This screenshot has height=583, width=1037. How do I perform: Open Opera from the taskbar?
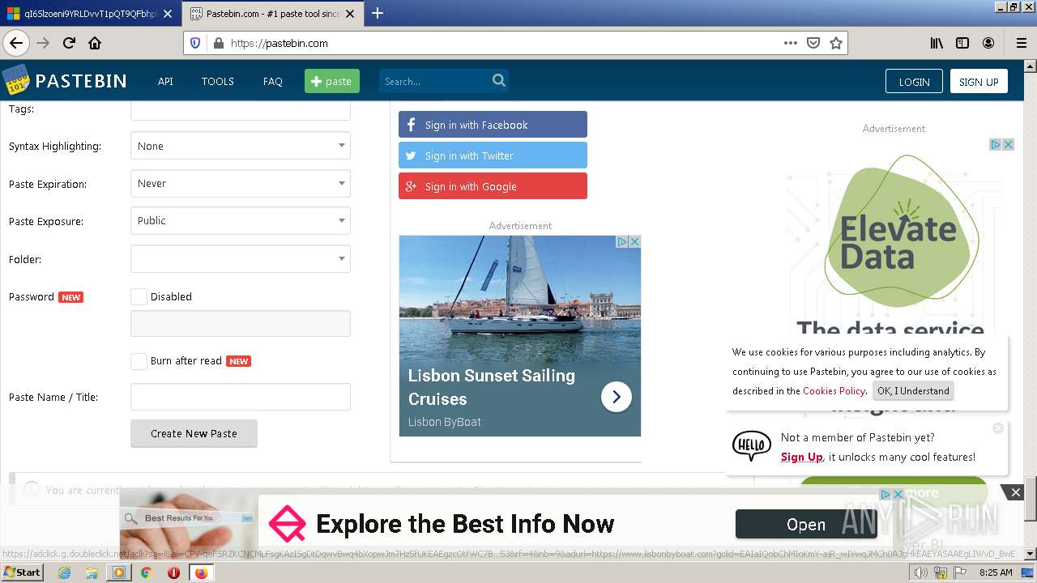[x=173, y=572]
